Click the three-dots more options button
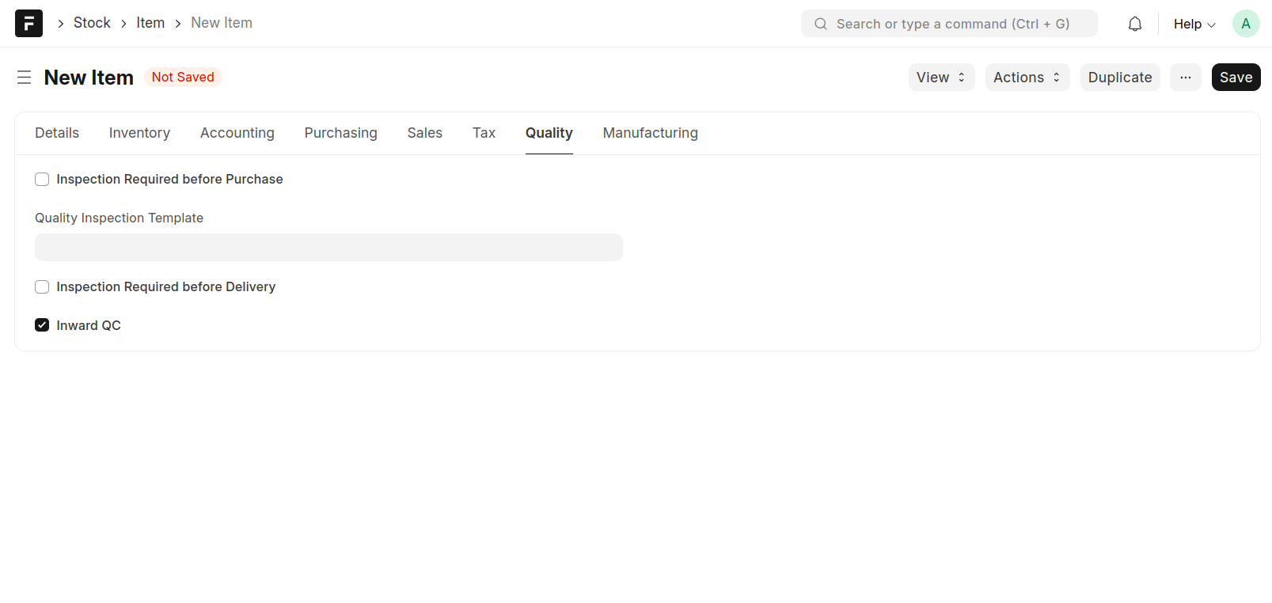Image resolution: width=1272 pixels, height=603 pixels. point(1185,78)
